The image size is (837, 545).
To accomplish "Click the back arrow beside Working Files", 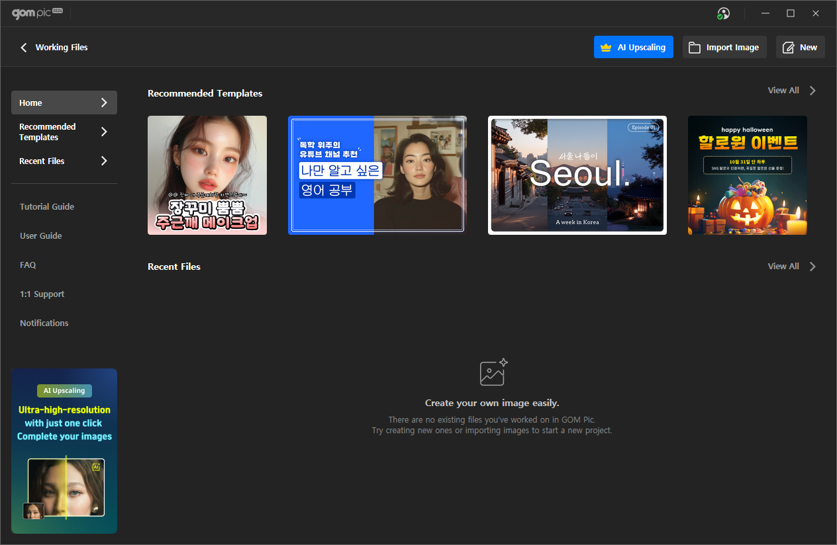I will pos(24,48).
